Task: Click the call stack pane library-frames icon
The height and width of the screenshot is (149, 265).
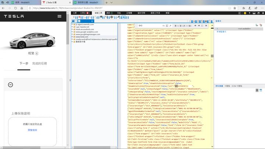Action: (x=257, y=90)
